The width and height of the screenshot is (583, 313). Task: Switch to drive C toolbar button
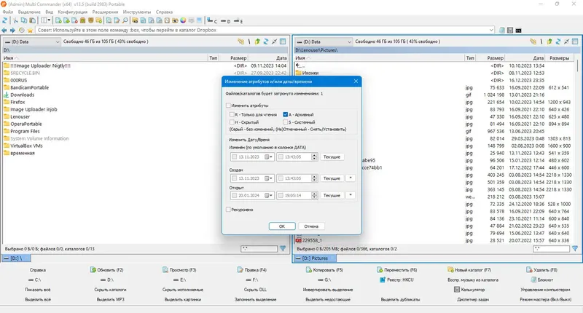[x=212, y=21]
